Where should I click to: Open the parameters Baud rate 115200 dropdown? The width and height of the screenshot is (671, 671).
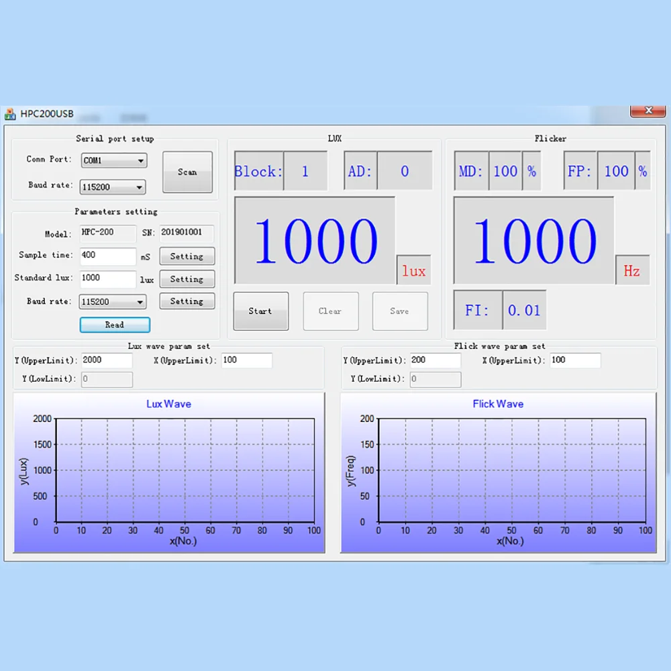click(113, 302)
